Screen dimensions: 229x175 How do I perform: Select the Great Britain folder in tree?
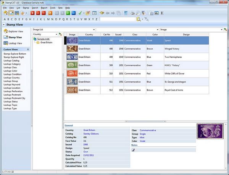(46, 42)
